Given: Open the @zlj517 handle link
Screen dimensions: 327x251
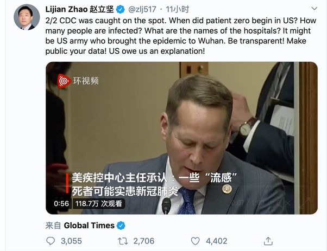Looking at the screenshot, I should (x=142, y=9).
